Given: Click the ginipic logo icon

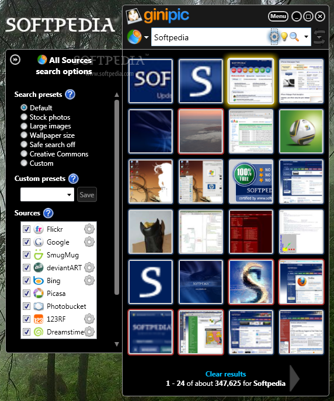Looking at the screenshot, I should [x=134, y=16].
